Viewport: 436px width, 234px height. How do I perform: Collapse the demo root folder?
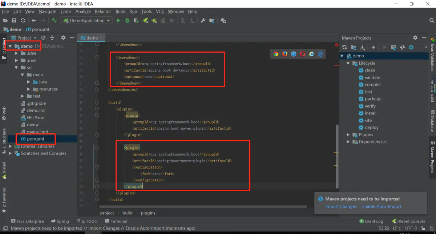(10, 46)
